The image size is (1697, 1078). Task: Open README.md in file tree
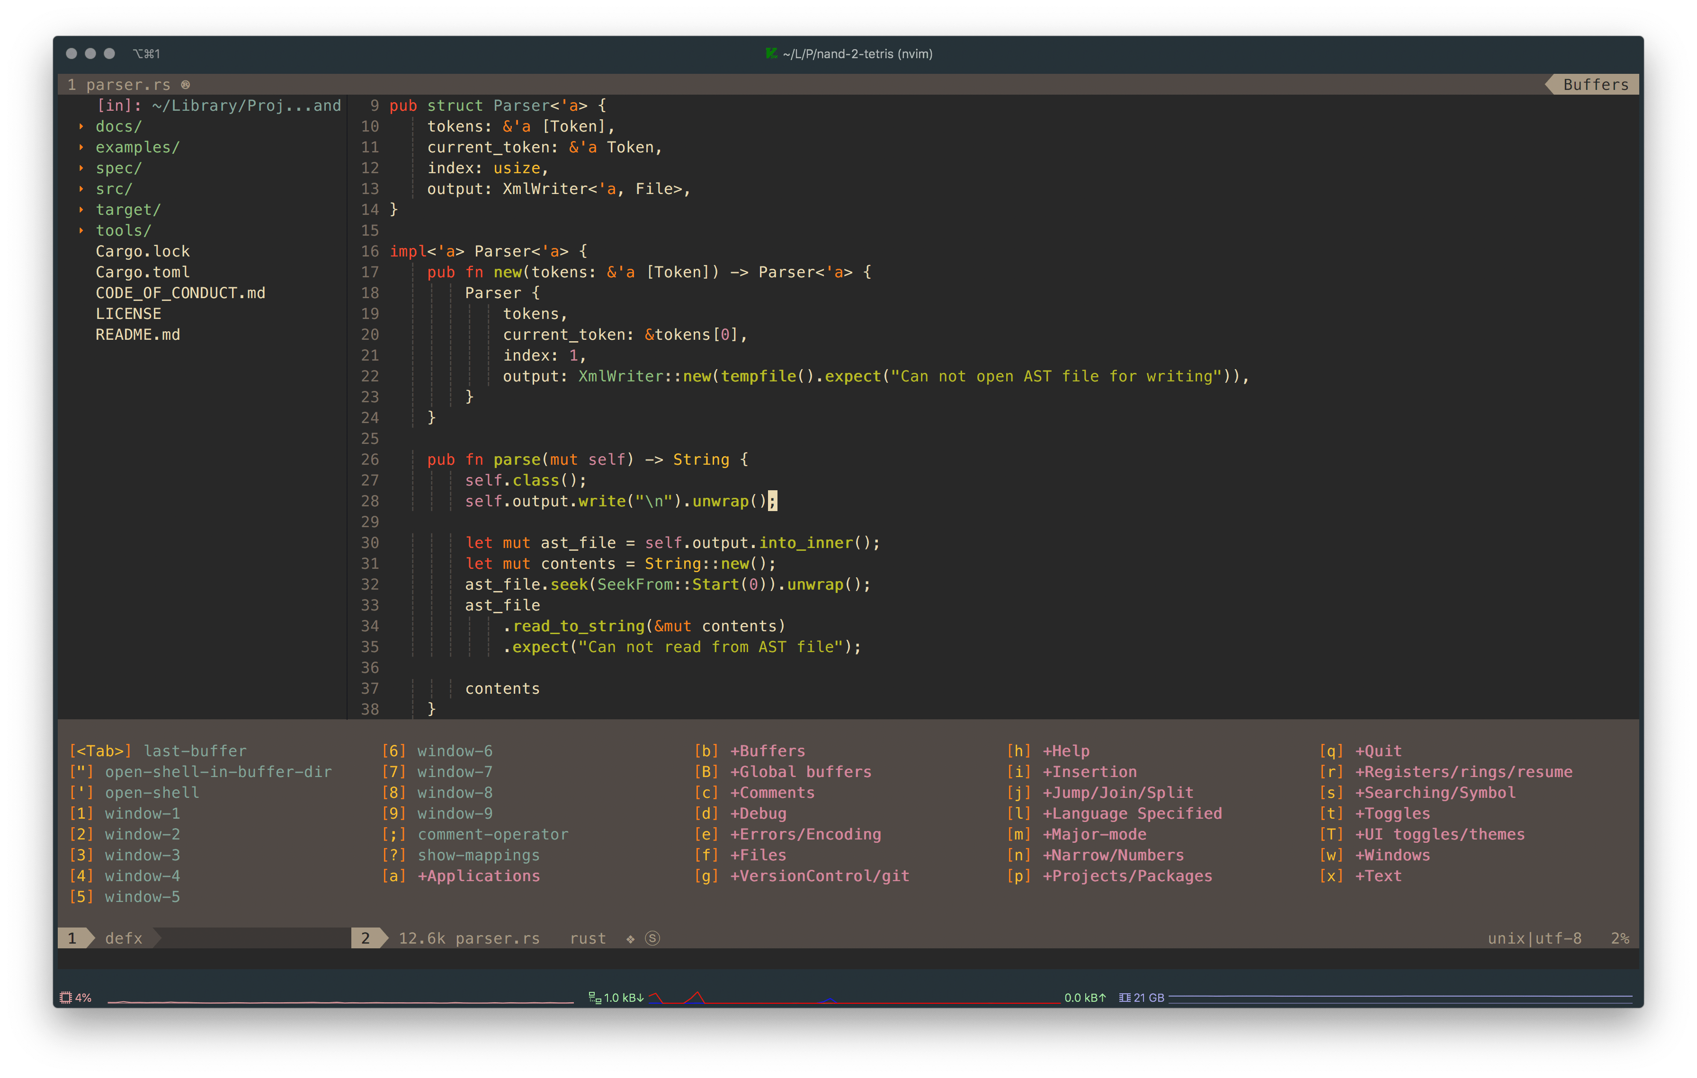click(x=137, y=335)
